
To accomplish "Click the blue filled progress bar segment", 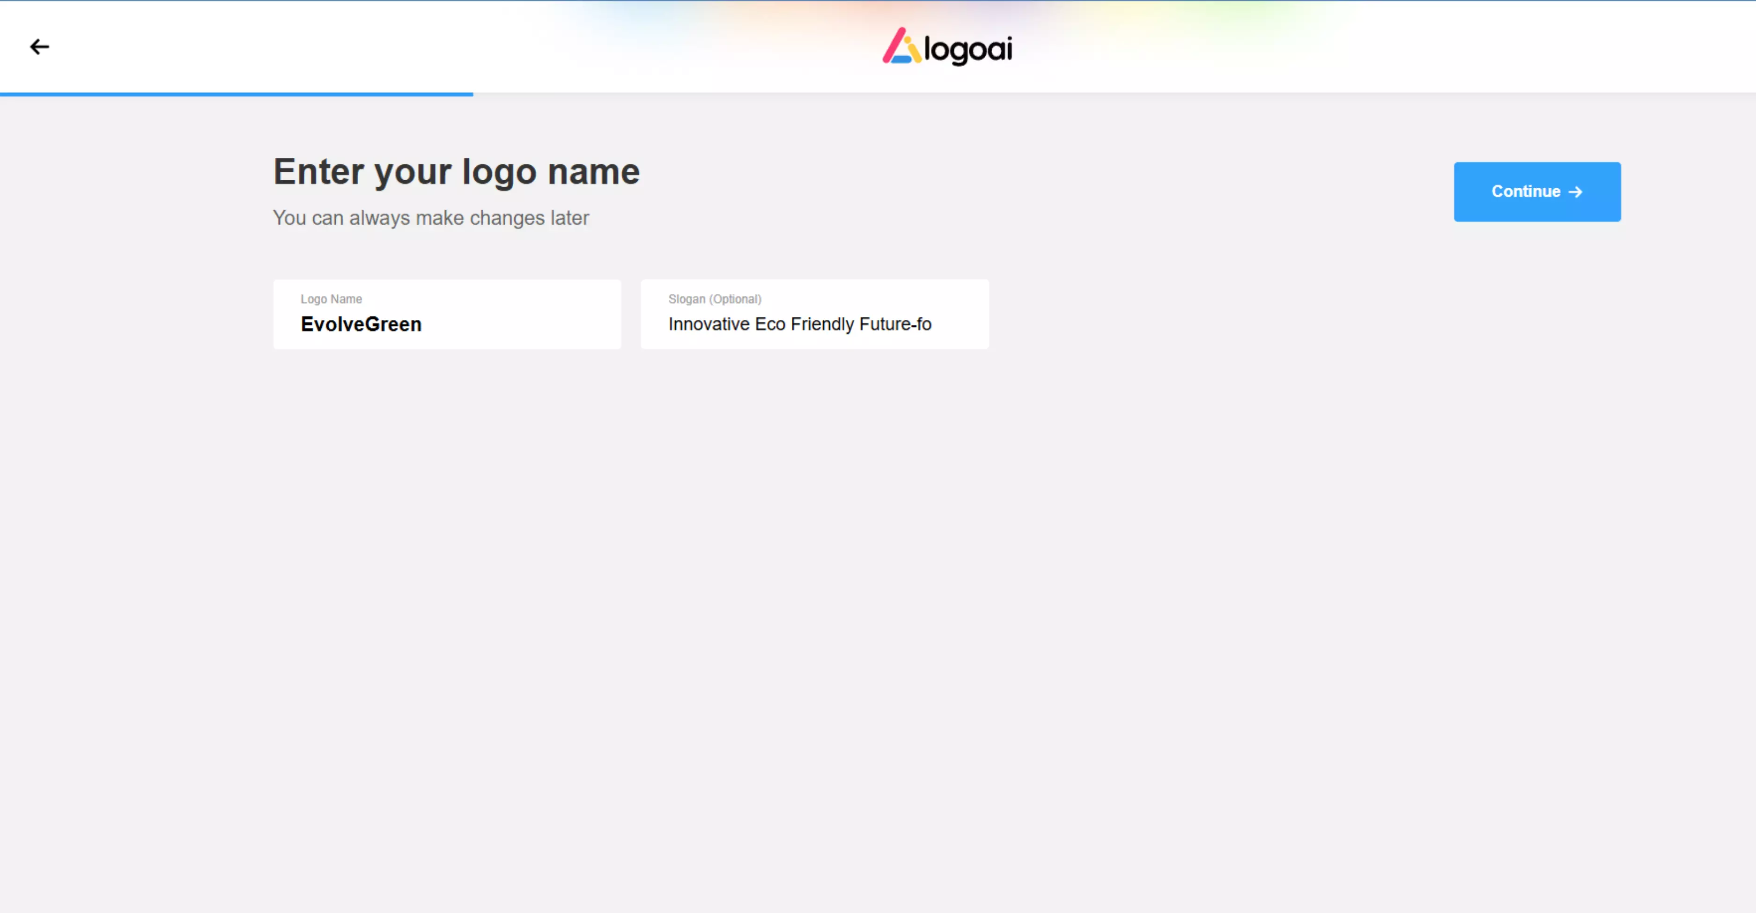I will [236, 94].
